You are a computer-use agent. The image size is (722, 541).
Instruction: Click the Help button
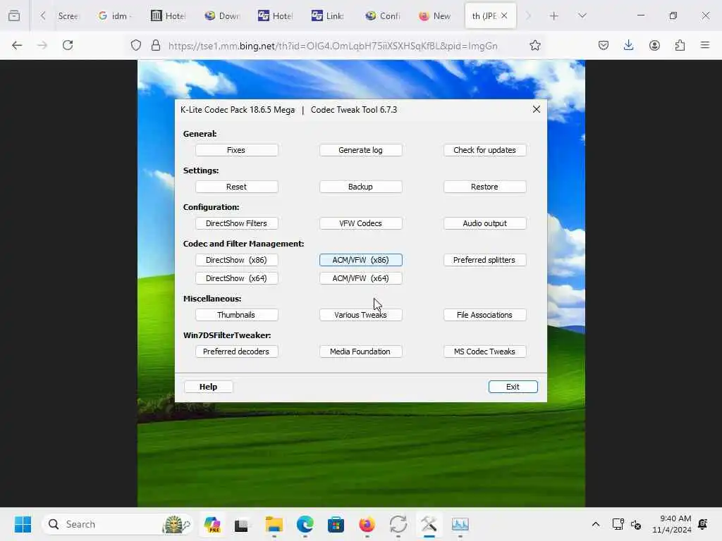coord(208,387)
